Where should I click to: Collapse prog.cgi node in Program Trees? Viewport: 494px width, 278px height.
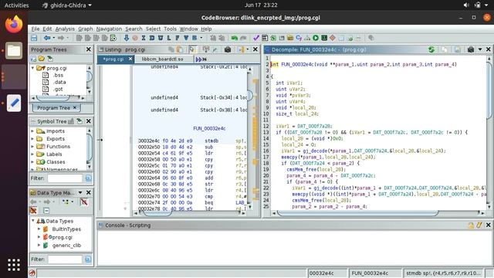click(32, 68)
